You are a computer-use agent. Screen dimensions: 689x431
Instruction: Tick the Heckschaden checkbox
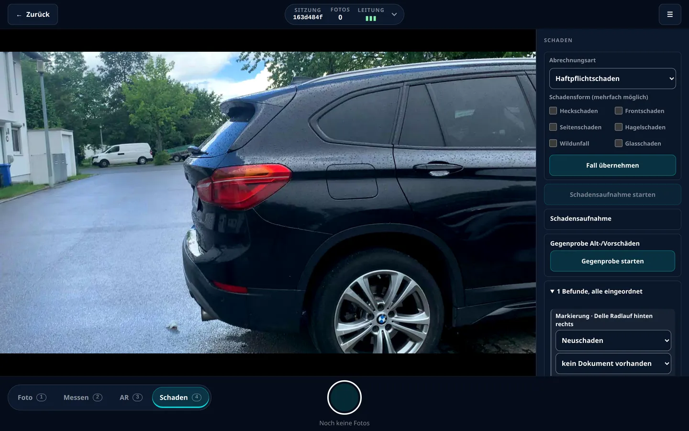point(553,111)
